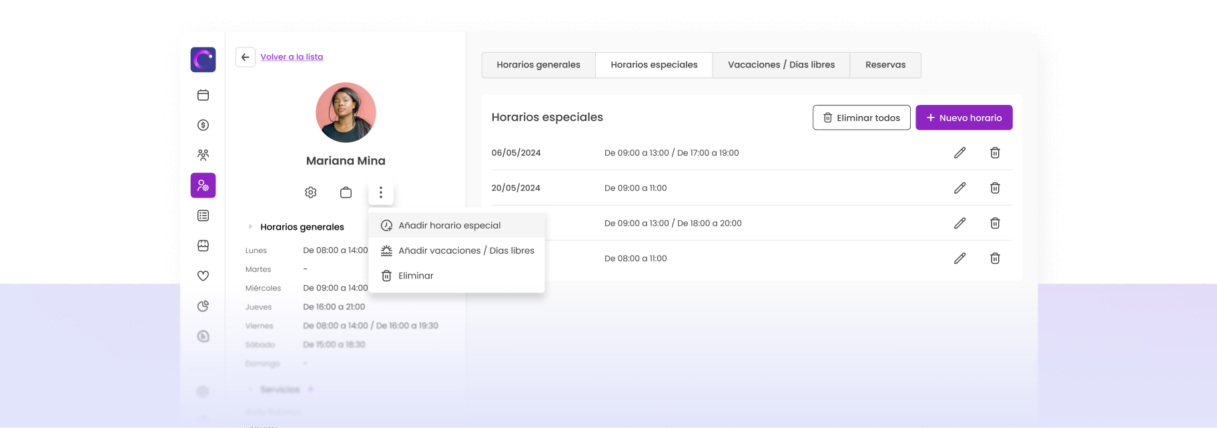Click the Eliminar todos button
The height and width of the screenshot is (428, 1217).
click(x=861, y=118)
